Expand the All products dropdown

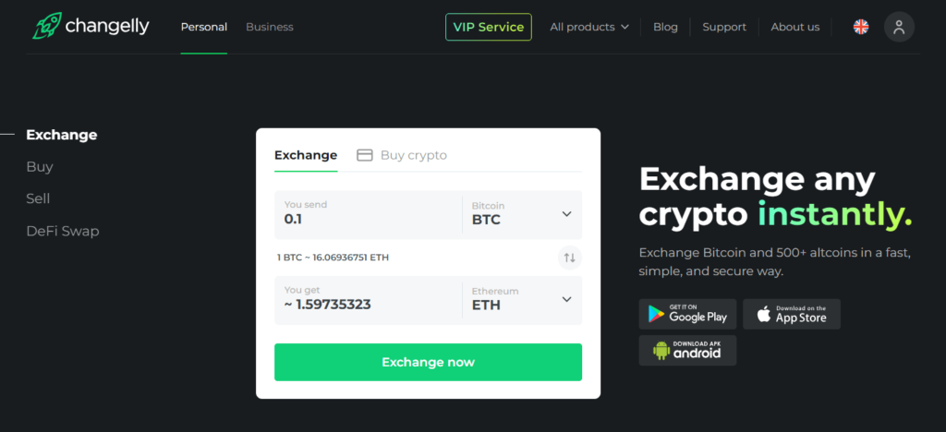[x=588, y=27]
